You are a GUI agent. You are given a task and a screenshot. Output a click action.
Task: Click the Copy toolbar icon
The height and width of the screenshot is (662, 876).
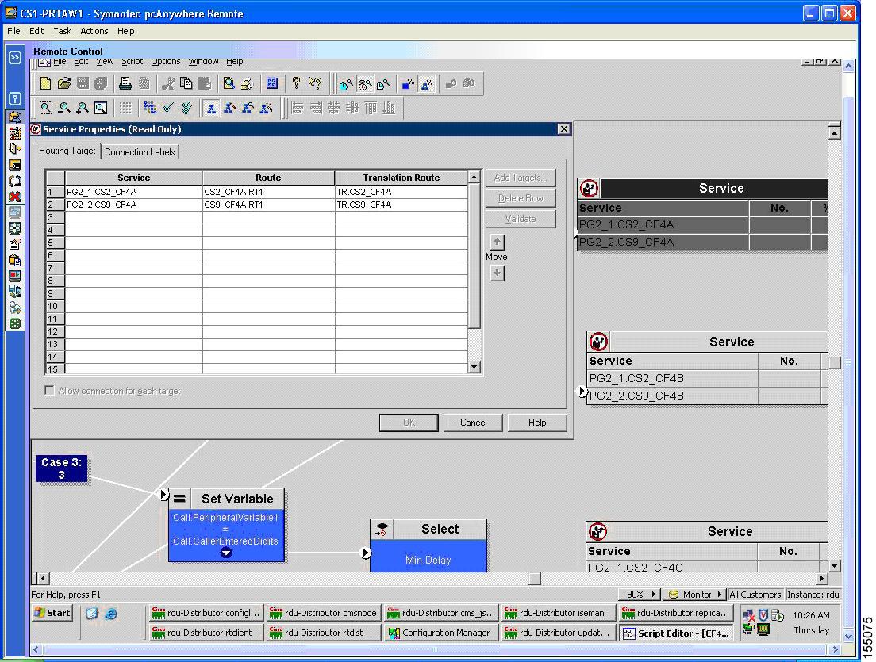pos(186,84)
